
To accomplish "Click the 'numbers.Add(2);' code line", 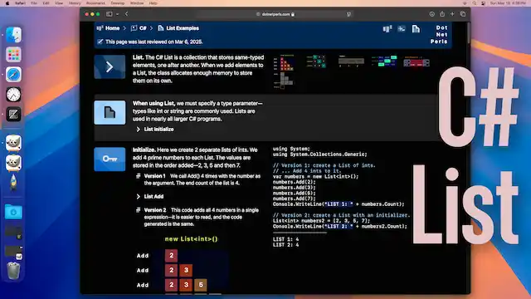I will click(294, 182).
